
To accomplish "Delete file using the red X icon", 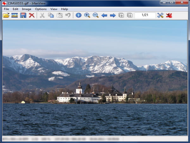I will (x=32, y=15).
